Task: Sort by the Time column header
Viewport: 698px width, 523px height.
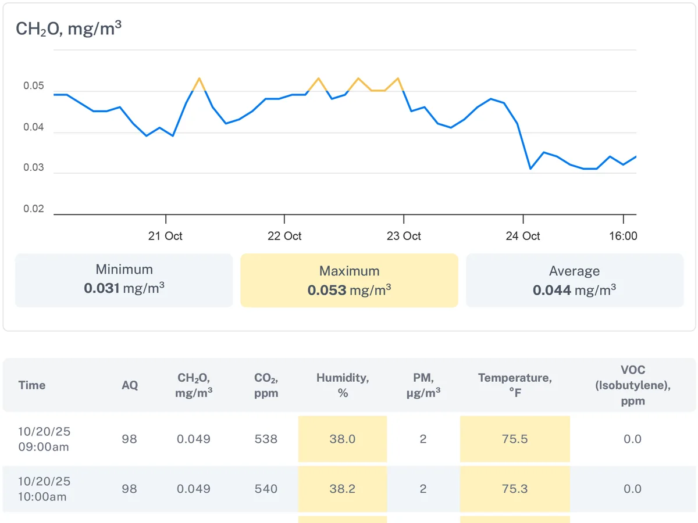Action: click(x=32, y=385)
